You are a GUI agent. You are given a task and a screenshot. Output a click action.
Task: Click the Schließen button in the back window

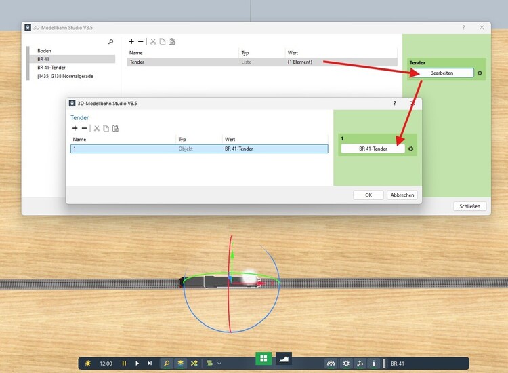pyautogui.click(x=470, y=206)
